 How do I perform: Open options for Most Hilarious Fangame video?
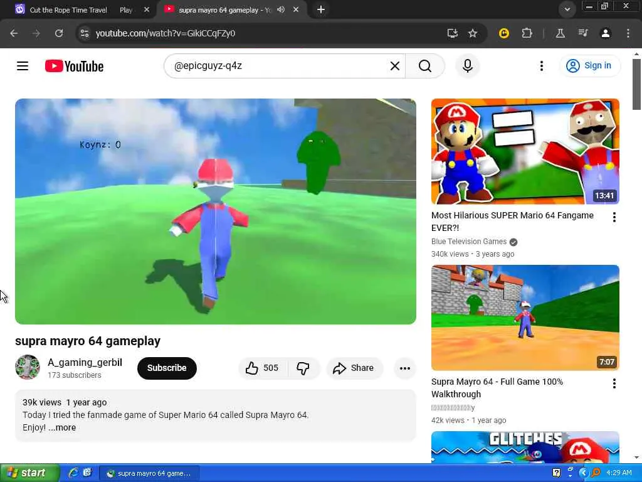coord(614,217)
